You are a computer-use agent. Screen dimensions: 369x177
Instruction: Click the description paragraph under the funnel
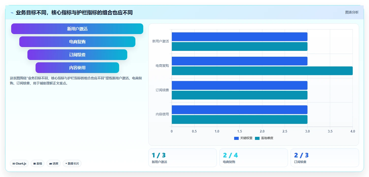click(x=76, y=81)
